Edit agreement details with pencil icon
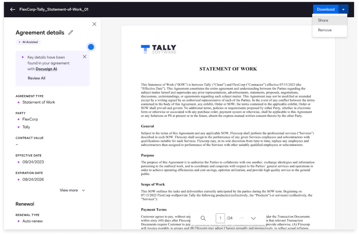This screenshot has width=359, height=235. [71, 33]
